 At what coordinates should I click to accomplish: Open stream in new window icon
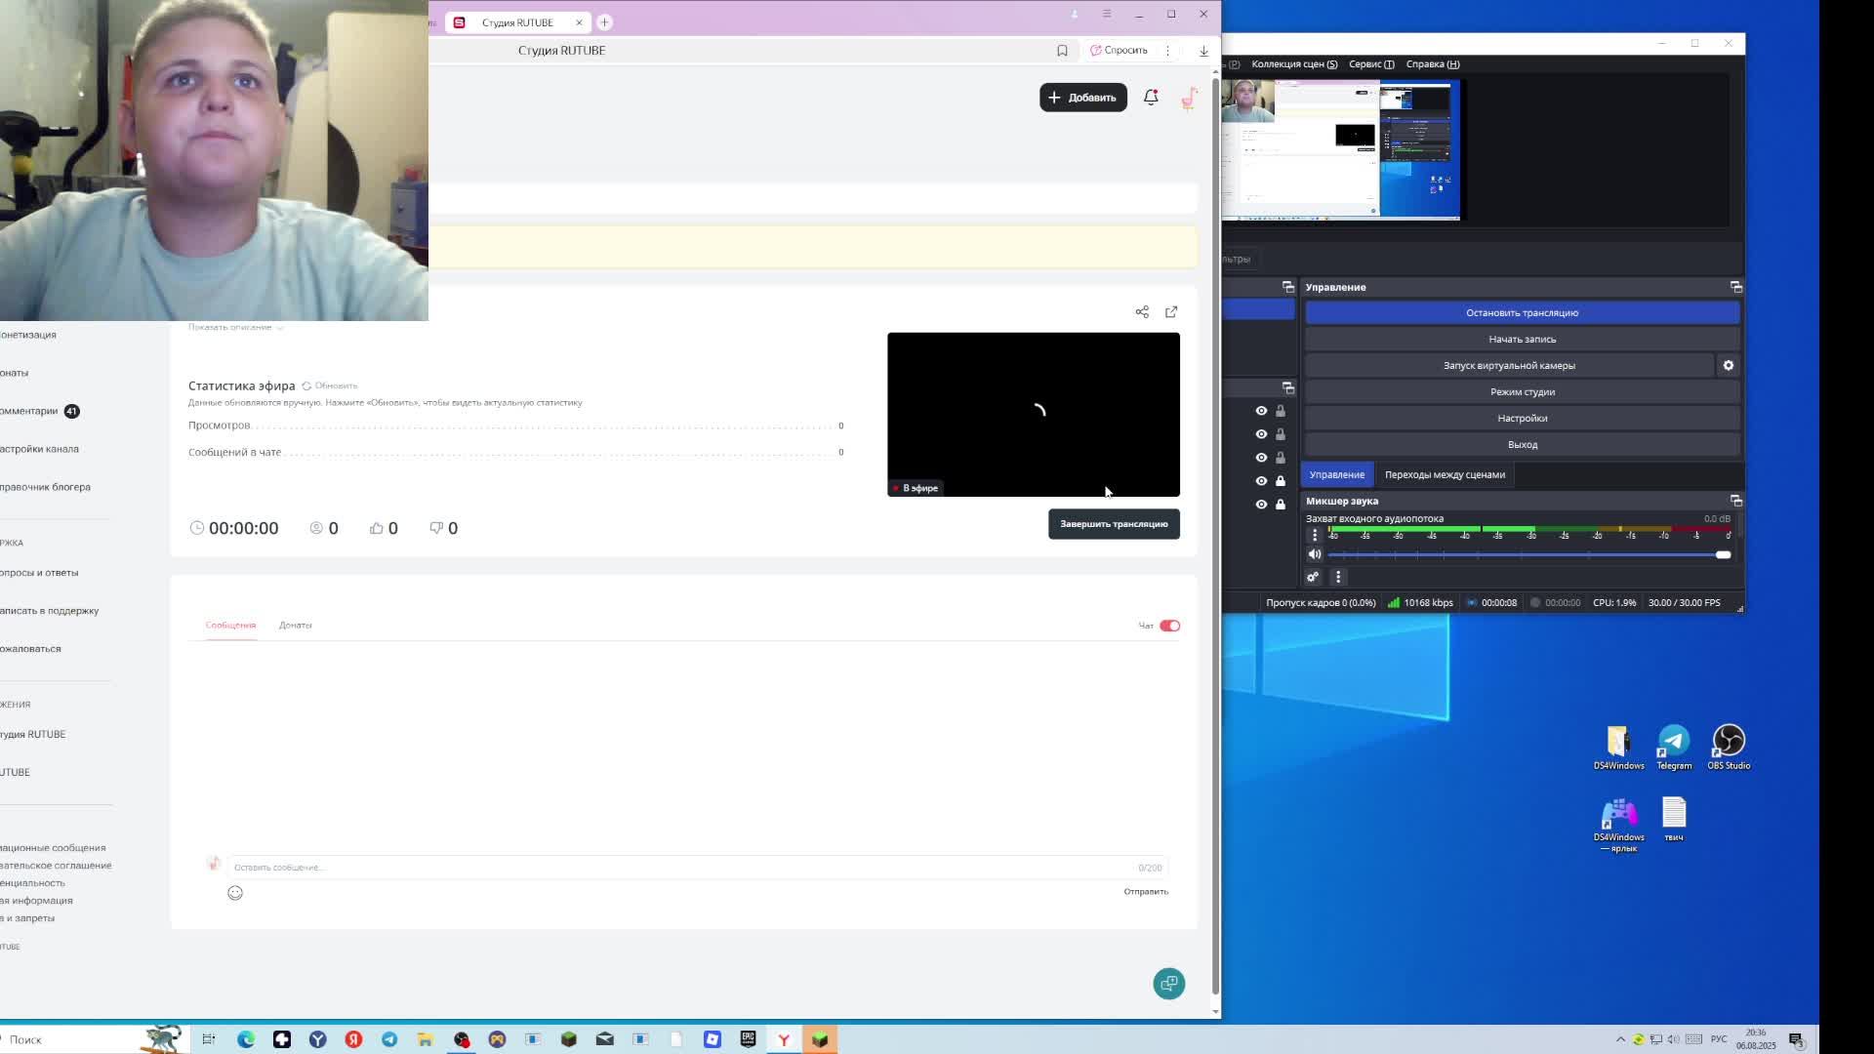click(x=1171, y=312)
